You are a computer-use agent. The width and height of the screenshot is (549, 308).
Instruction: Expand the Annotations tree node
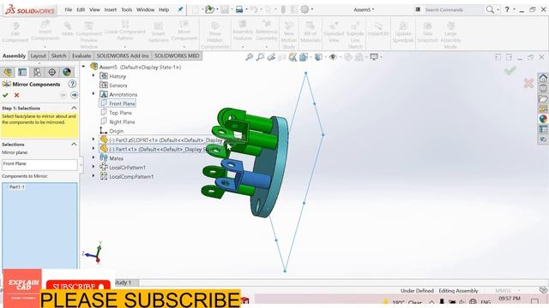(94, 93)
